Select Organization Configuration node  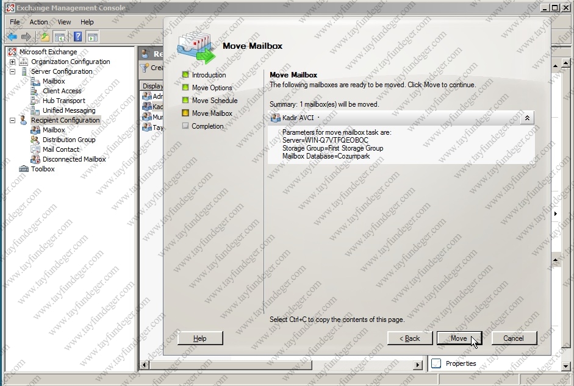coord(70,62)
